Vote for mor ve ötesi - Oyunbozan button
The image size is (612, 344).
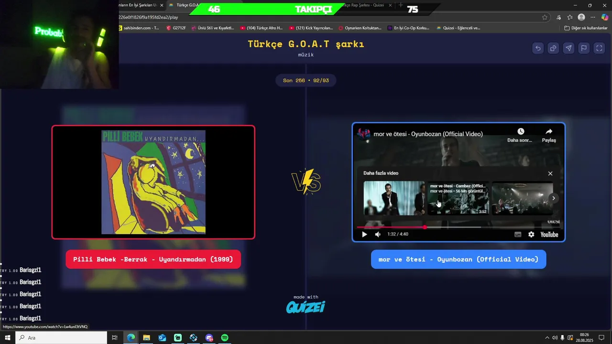(459, 259)
